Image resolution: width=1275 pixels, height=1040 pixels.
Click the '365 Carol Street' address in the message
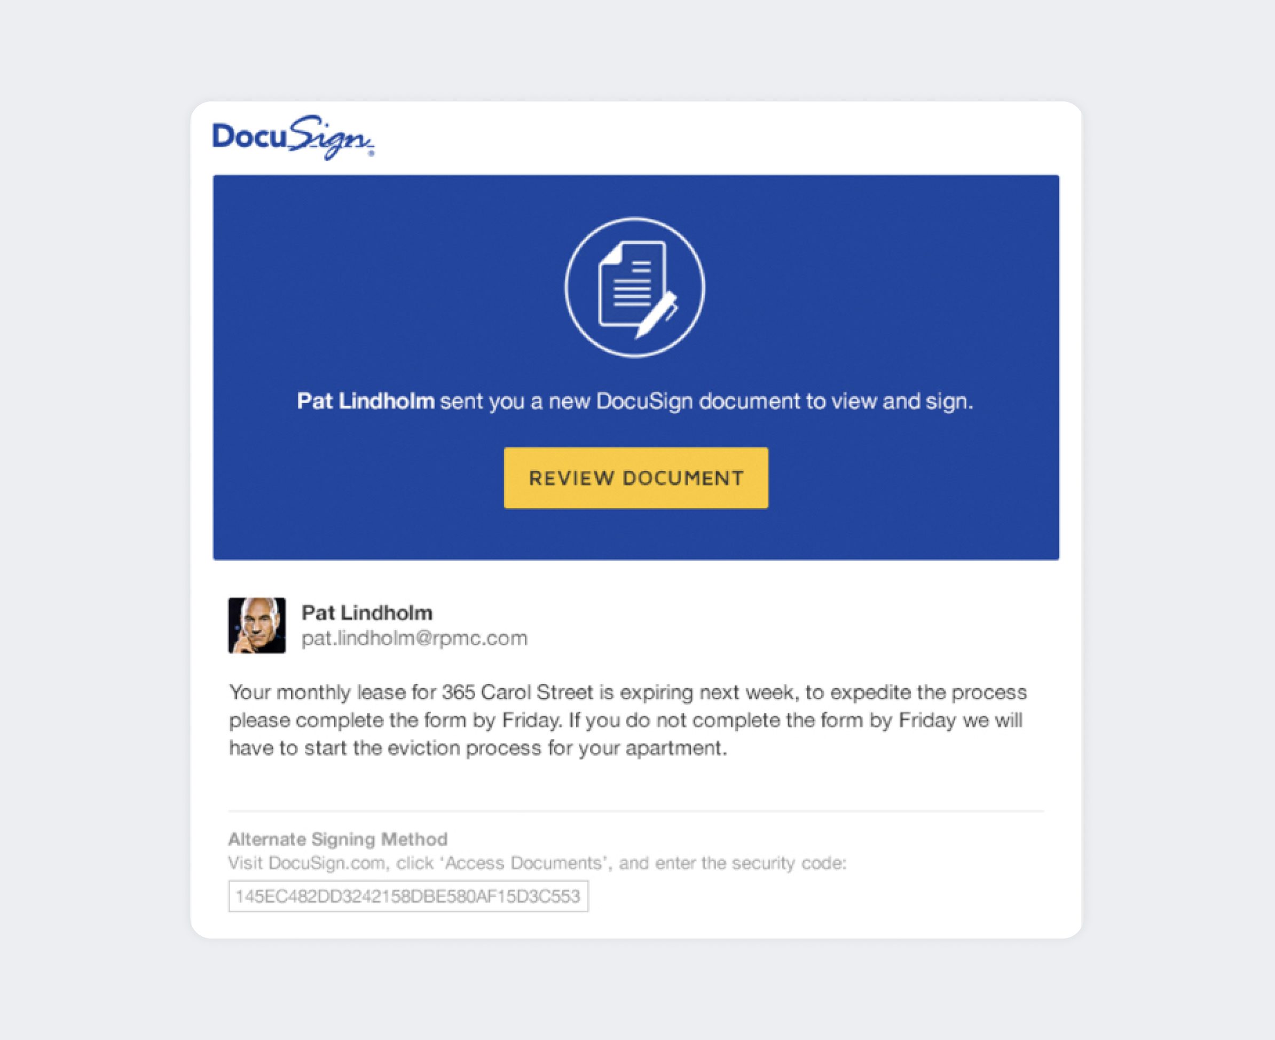(x=518, y=692)
